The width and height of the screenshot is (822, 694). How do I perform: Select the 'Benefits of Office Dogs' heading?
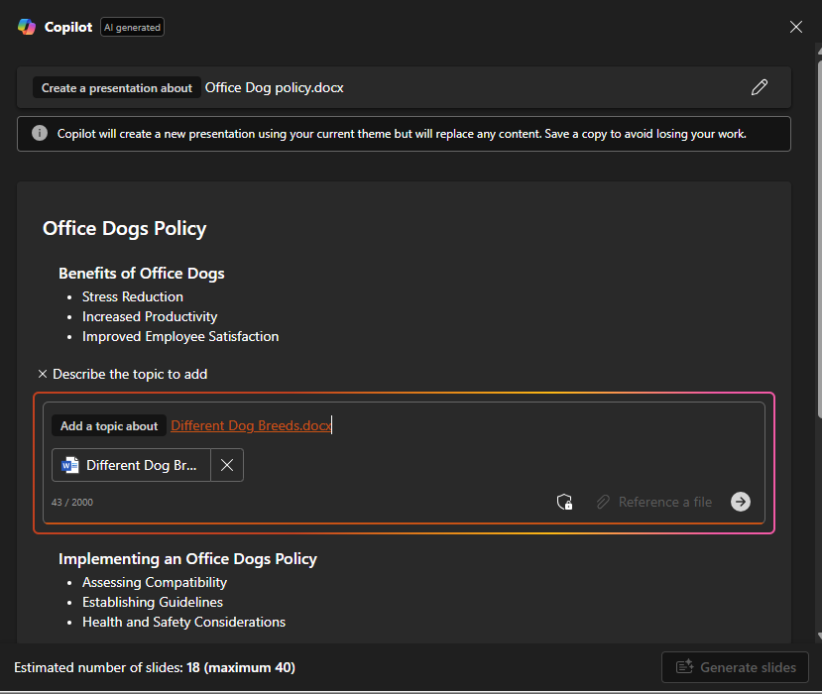[142, 273]
